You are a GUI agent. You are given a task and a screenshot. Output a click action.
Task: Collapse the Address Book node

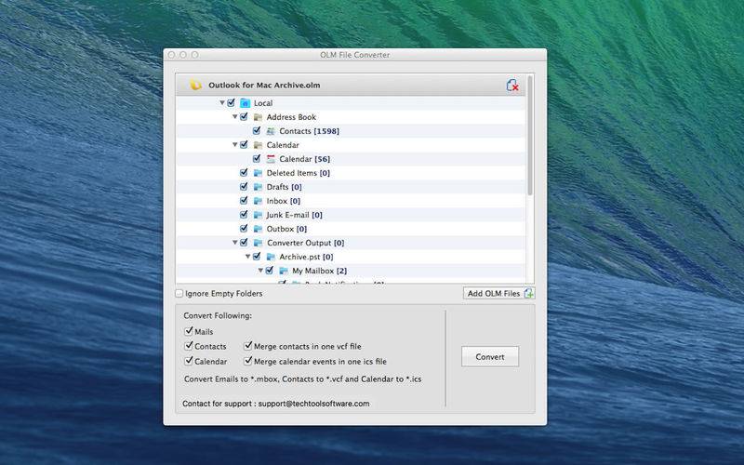[235, 116]
